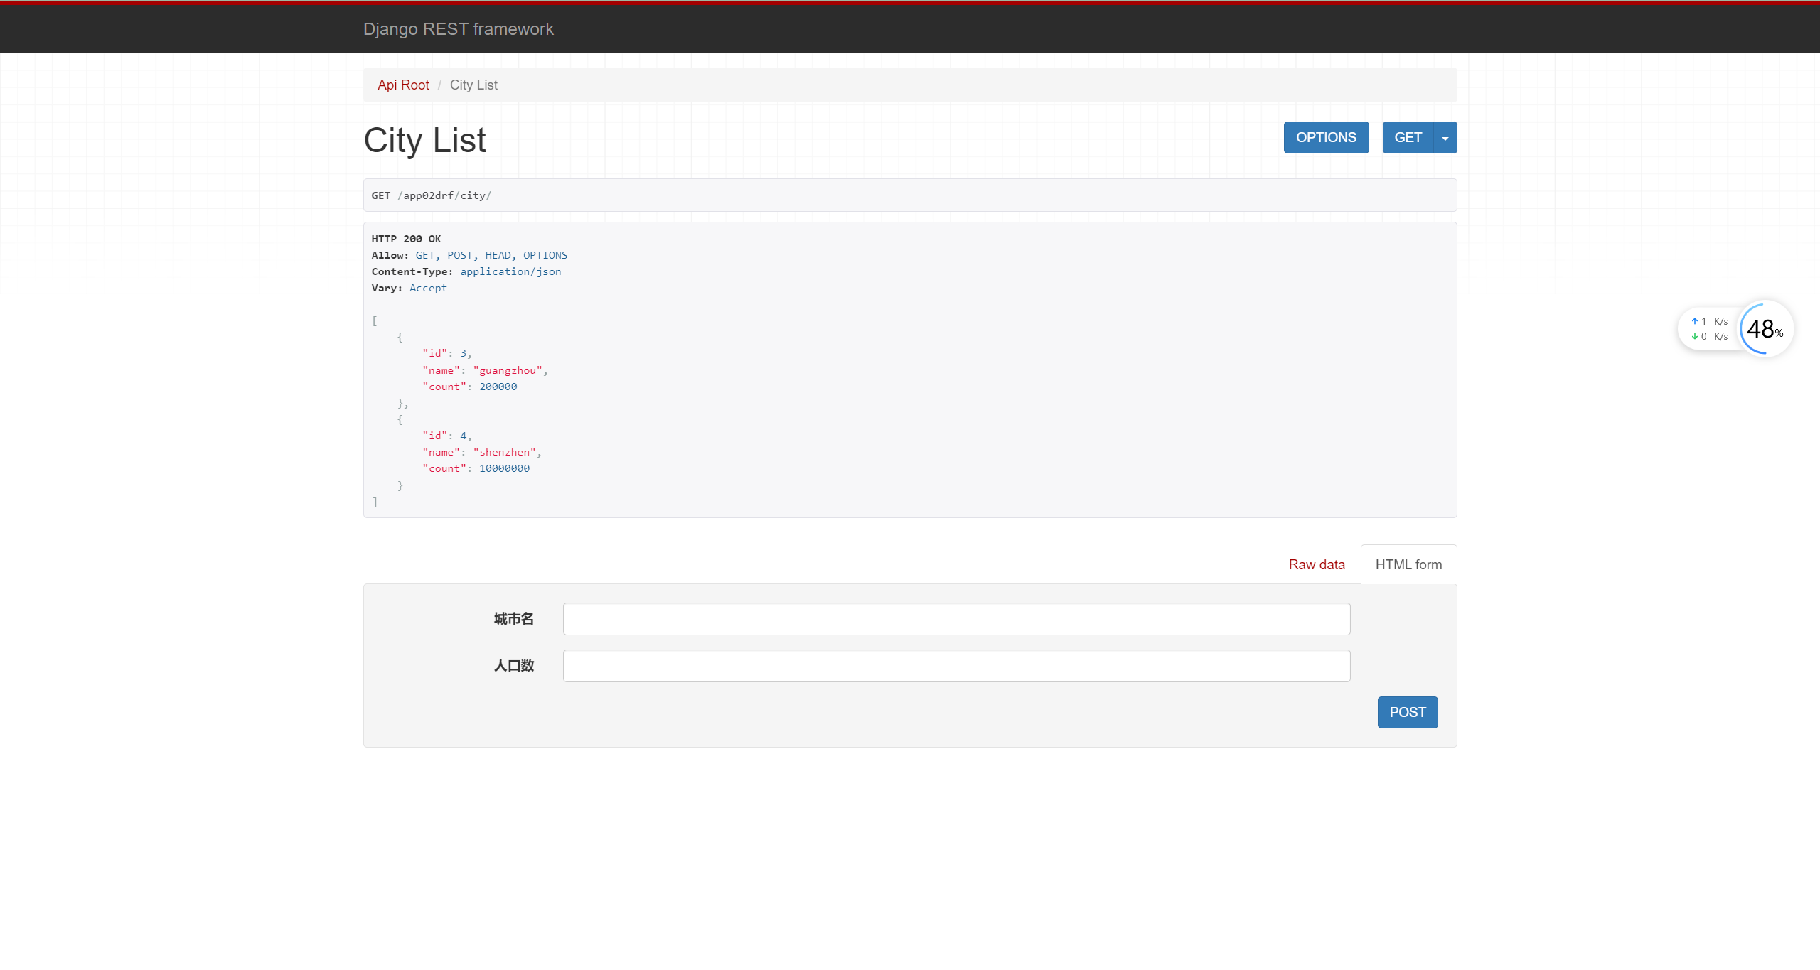Click the application/json content type value

click(510, 271)
